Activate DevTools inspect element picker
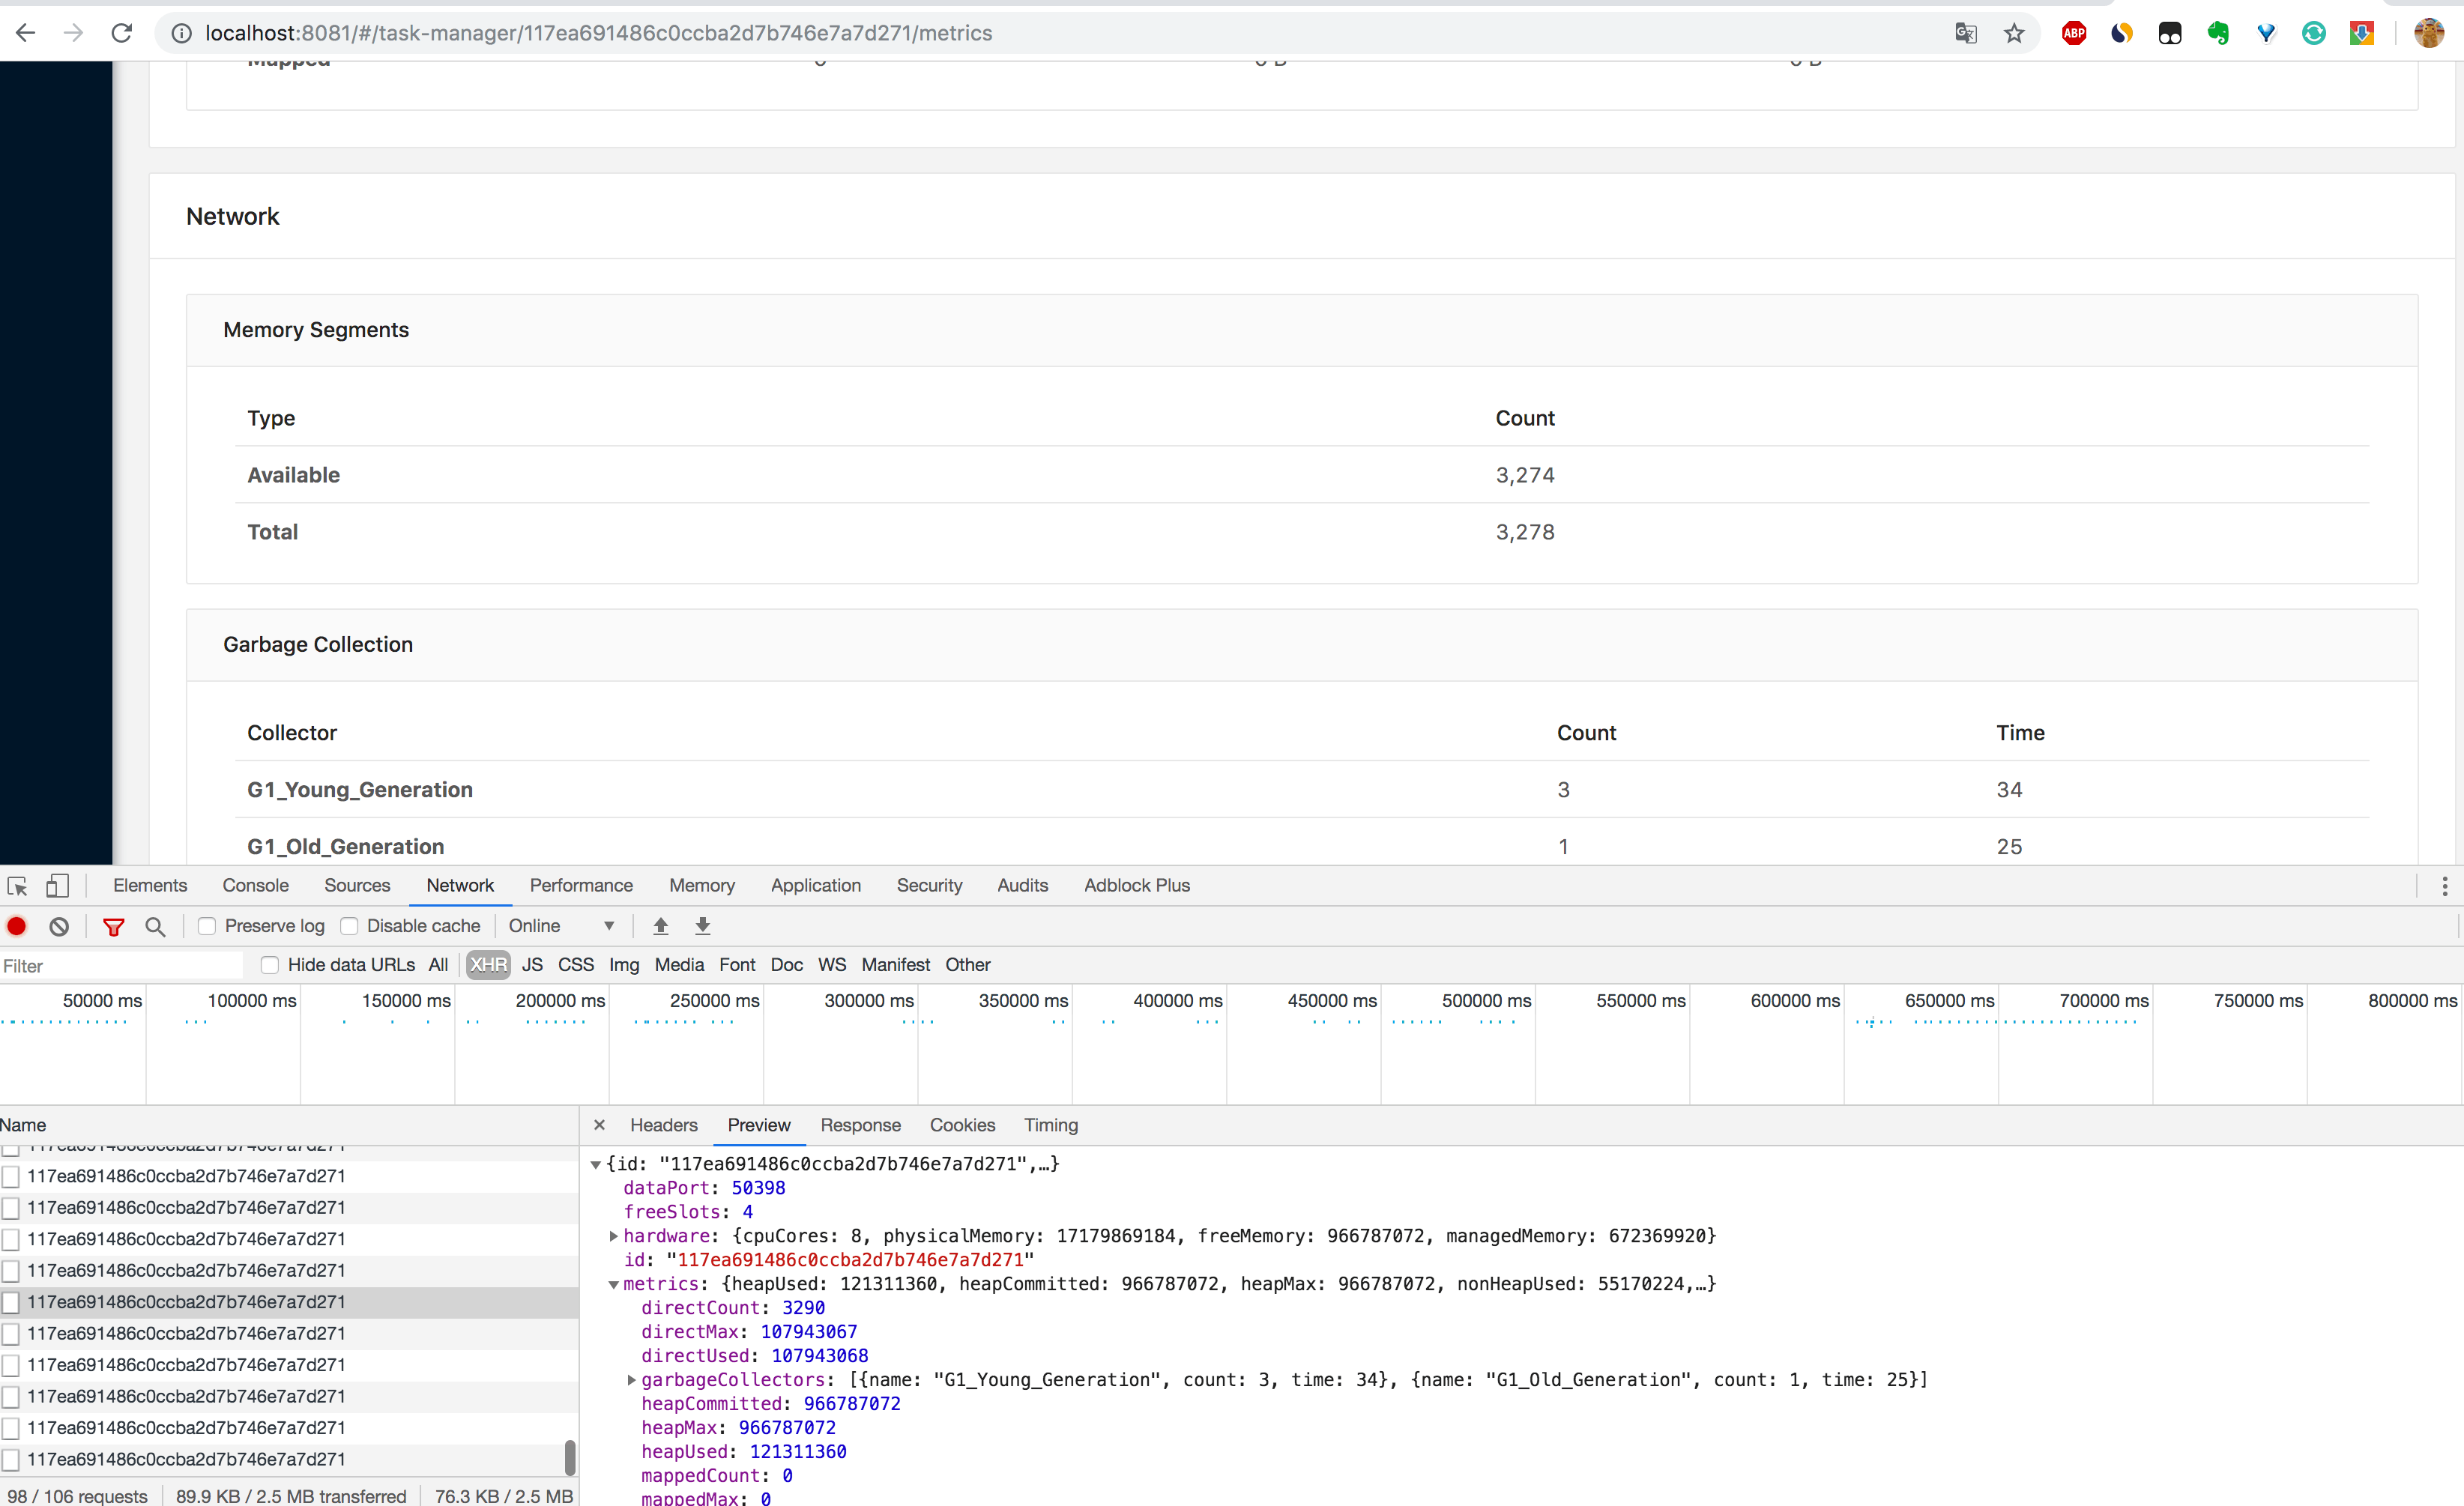Screen dimensions: 2464x1506 (17, 886)
